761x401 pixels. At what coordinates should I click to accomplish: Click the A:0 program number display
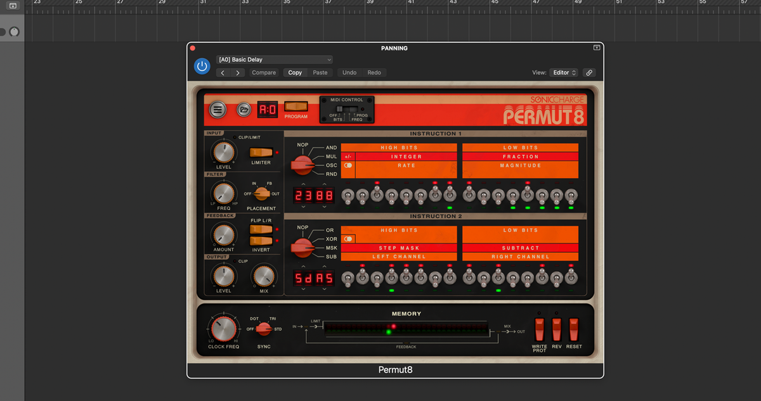point(266,109)
